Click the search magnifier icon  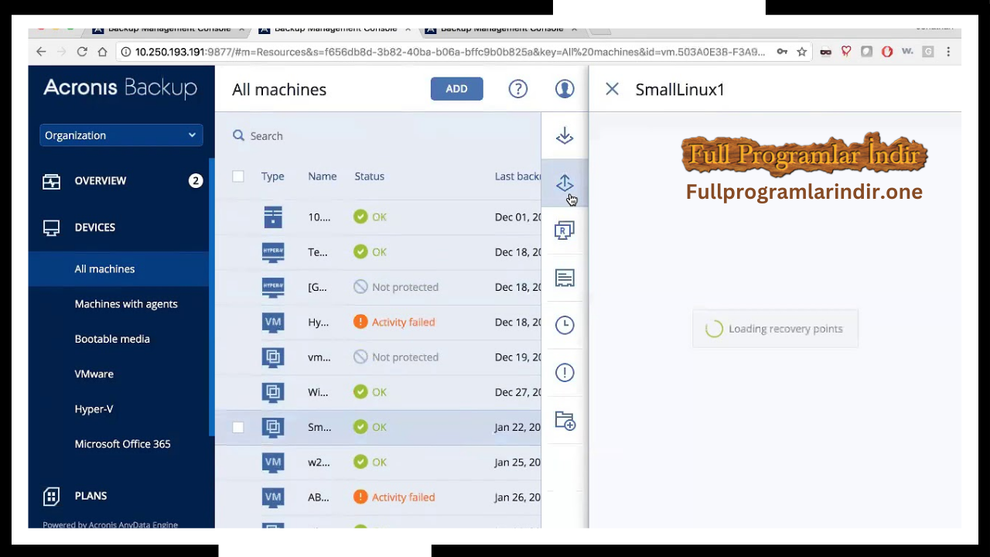click(239, 135)
